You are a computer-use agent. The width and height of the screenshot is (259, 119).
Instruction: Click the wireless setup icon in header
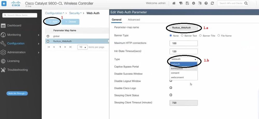[x=180, y=3]
